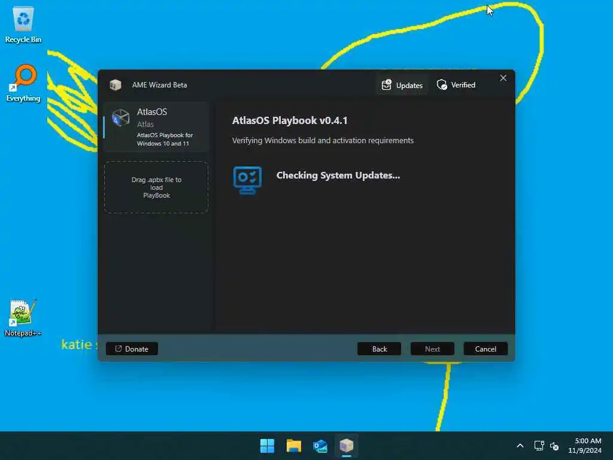This screenshot has width=613, height=460.
Task: Click the network status tray icon
Action: (x=539, y=446)
